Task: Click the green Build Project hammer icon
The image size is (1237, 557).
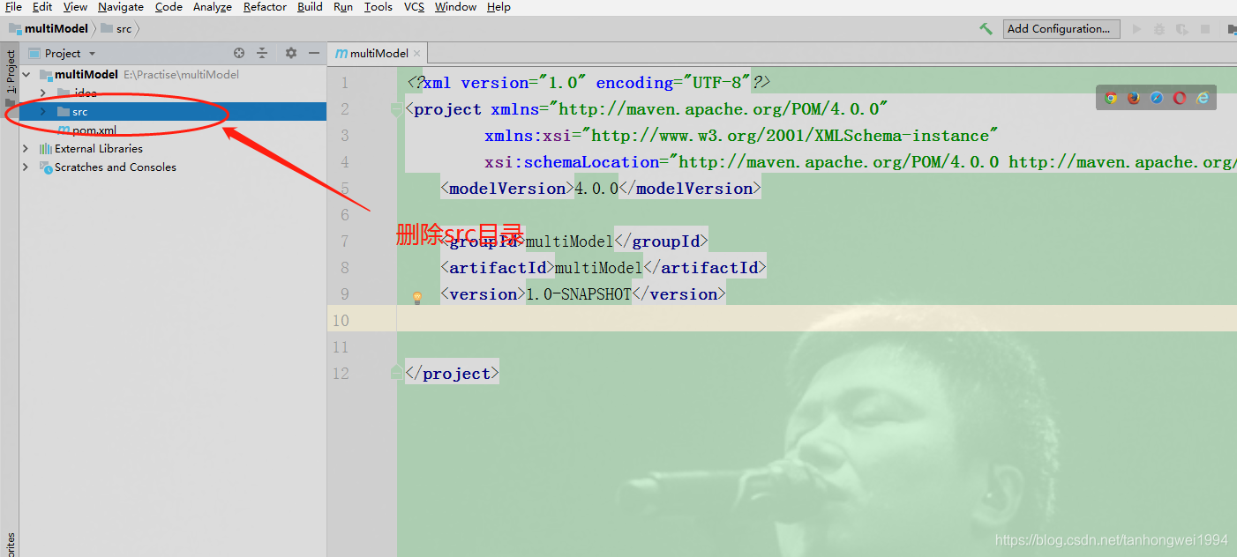Action: [x=986, y=29]
